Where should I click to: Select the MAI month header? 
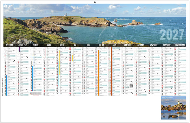point(75,45)
